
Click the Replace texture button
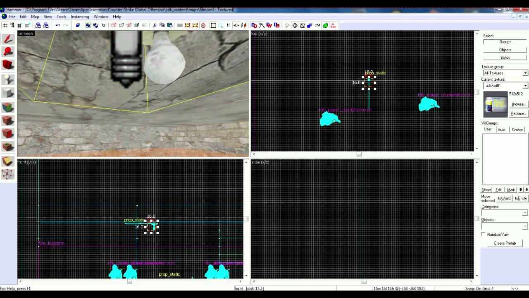coord(518,113)
